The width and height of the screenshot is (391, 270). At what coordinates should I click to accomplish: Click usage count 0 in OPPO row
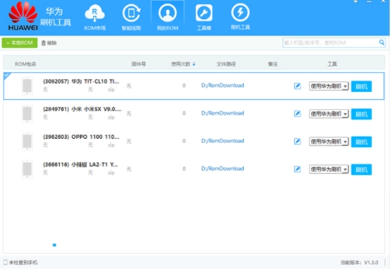coord(184,141)
